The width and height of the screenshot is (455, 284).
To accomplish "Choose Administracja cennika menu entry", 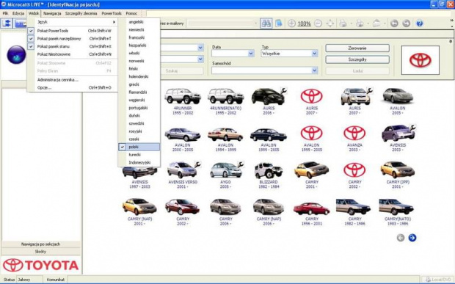I will tap(72, 80).
